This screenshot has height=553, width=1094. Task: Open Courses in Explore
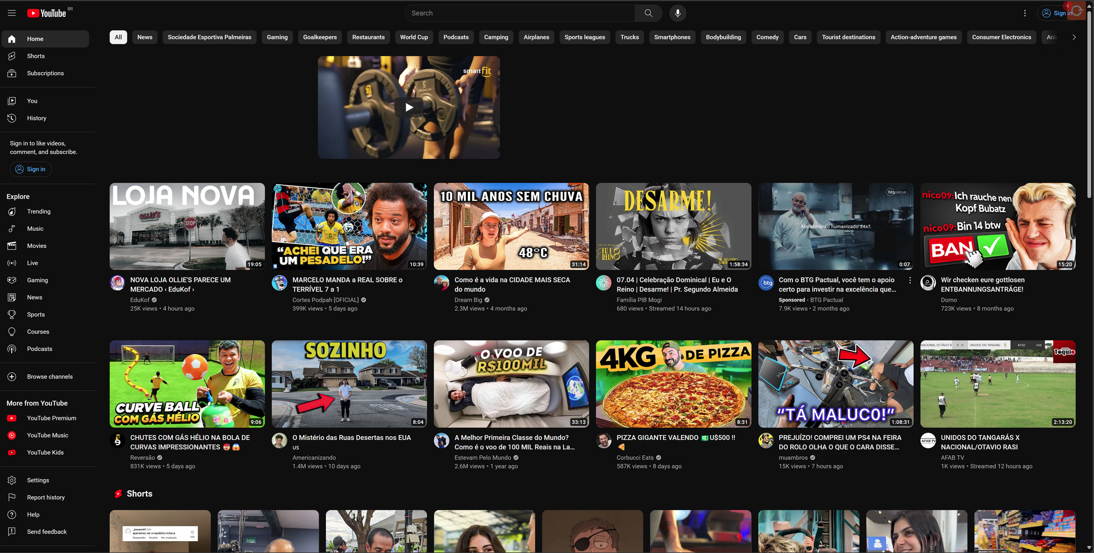(x=45, y=332)
